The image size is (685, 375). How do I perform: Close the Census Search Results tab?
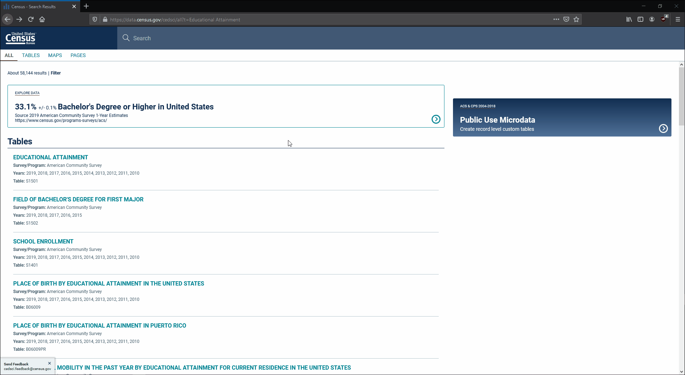coord(74,6)
